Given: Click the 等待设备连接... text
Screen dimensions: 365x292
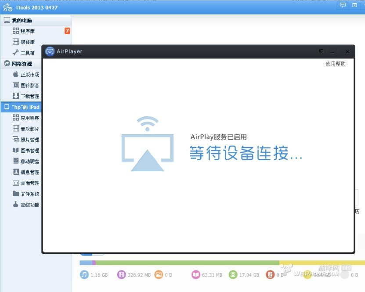Looking at the screenshot, I should coord(246,153).
